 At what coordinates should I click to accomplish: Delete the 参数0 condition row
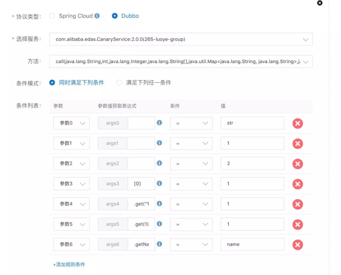point(297,123)
